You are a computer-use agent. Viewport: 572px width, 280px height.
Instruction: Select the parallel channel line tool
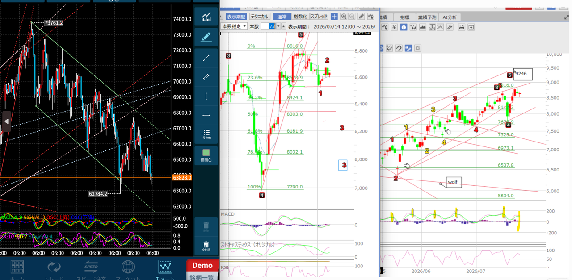click(x=206, y=77)
